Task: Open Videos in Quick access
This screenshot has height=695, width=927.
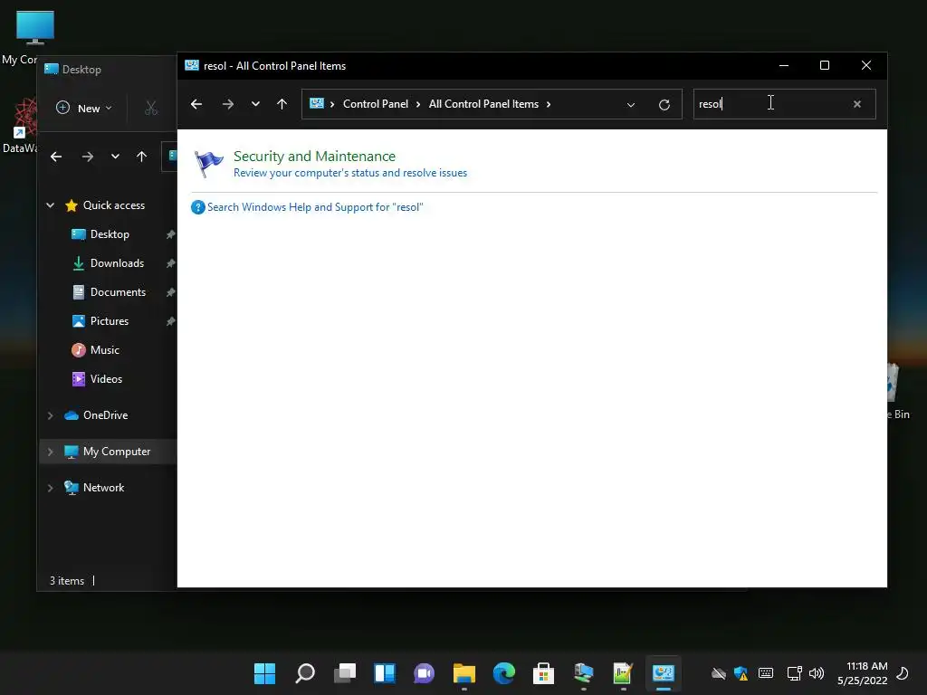Action: pyautogui.click(x=106, y=379)
